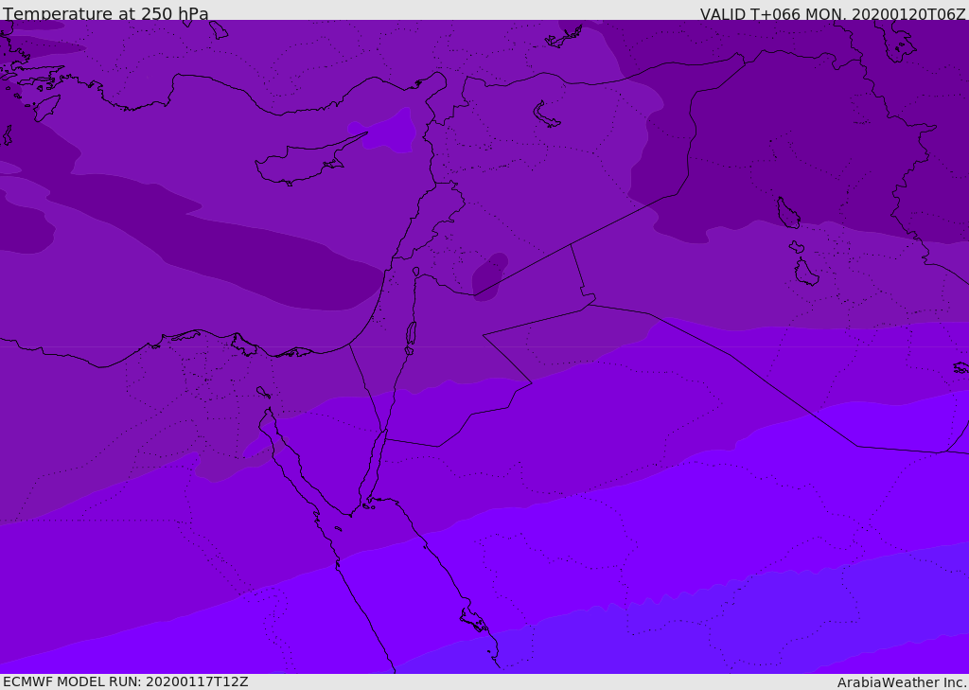Click the Dead Sea outline on the map
This screenshot has height=690, width=969.
pos(411,337)
